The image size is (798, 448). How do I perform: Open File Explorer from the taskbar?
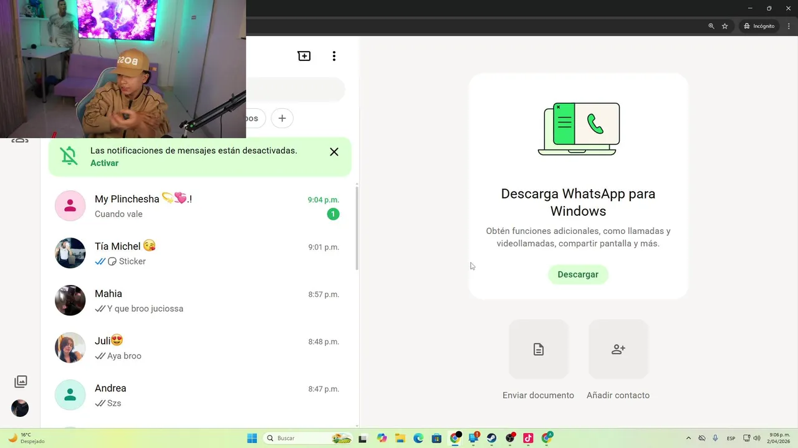coord(400,438)
